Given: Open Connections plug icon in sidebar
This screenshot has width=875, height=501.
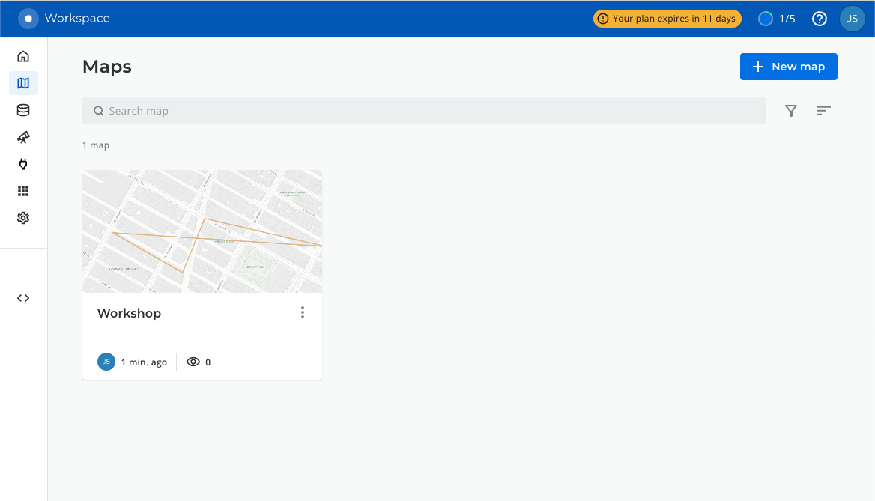Looking at the screenshot, I should tap(23, 164).
